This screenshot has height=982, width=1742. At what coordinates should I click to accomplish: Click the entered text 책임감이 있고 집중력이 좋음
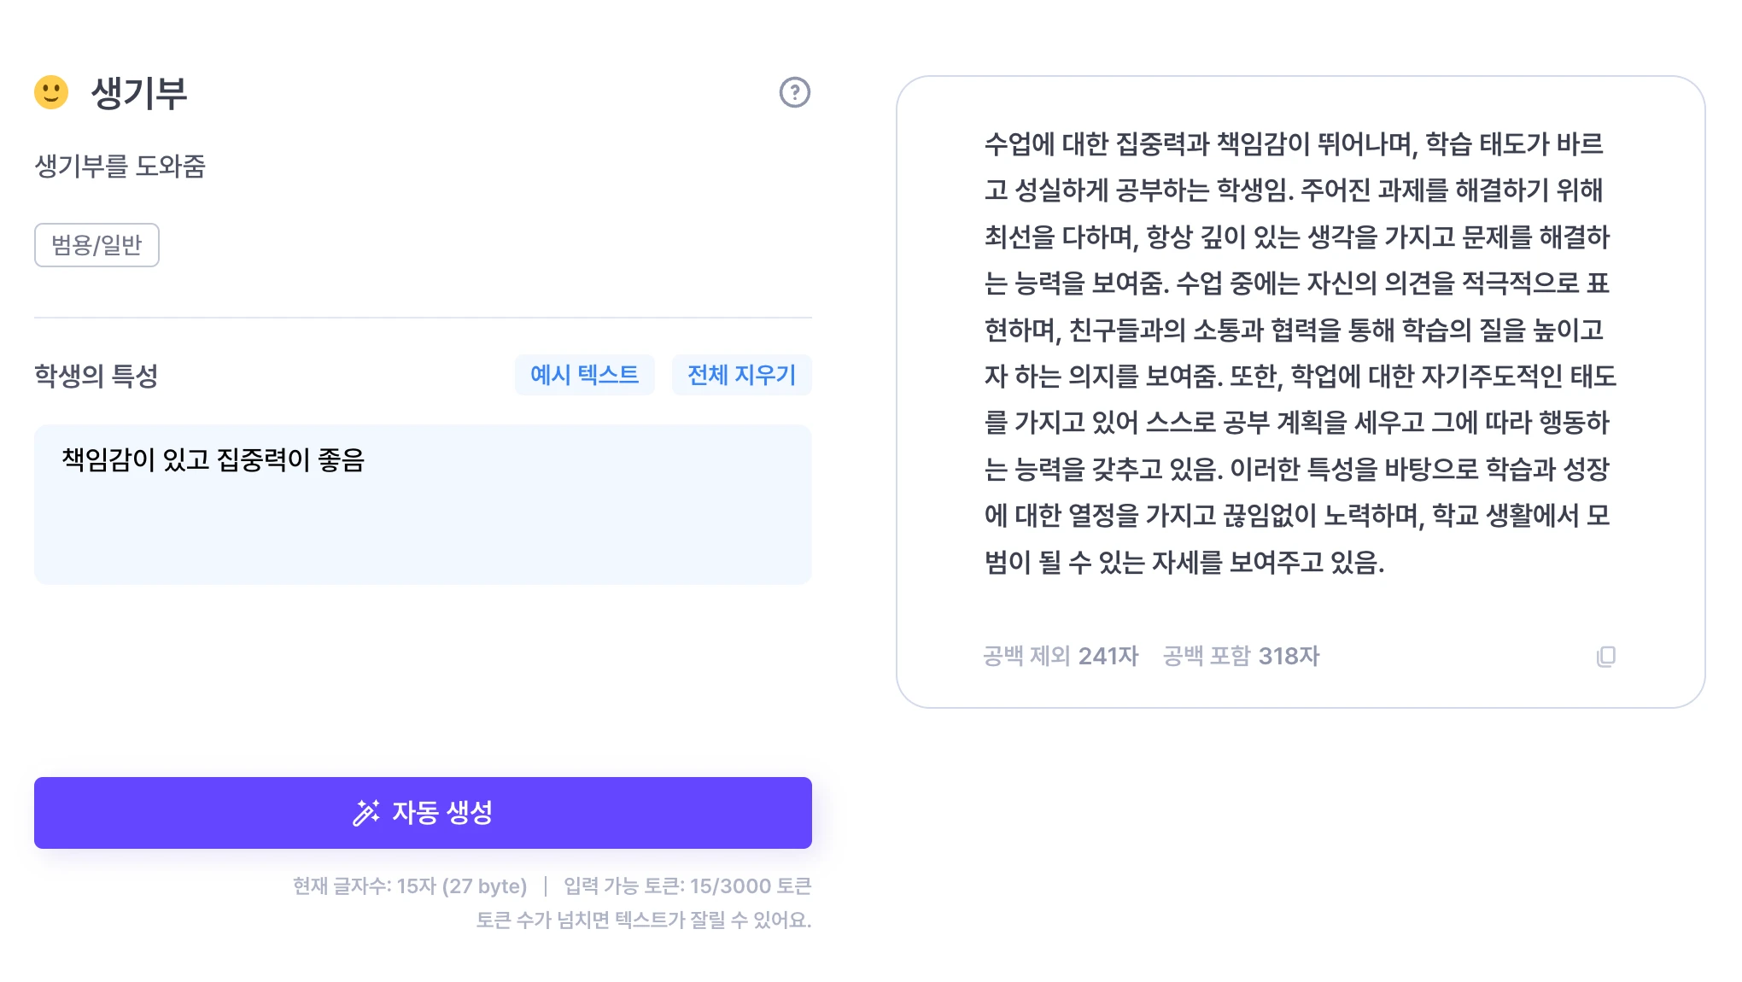pos(213,460)
